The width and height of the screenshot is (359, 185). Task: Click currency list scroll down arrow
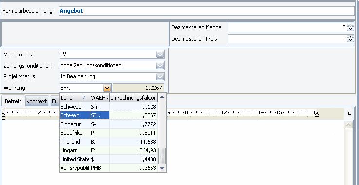tap(162, 168)
